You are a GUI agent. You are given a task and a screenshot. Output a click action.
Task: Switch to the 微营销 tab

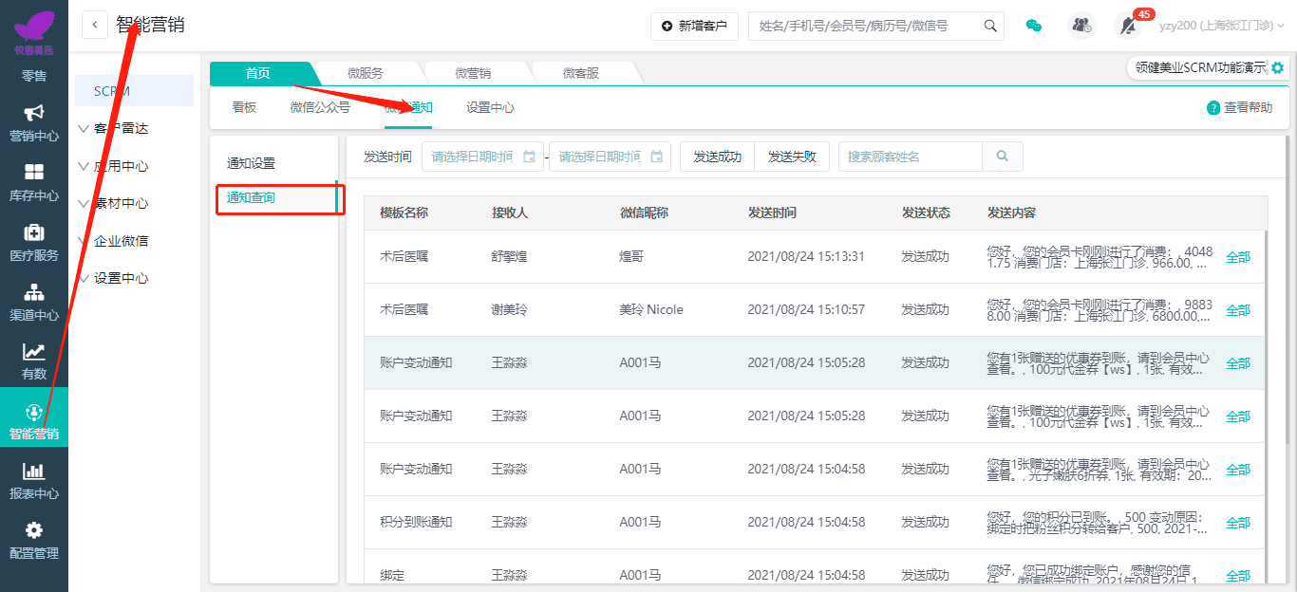(473, 73)
